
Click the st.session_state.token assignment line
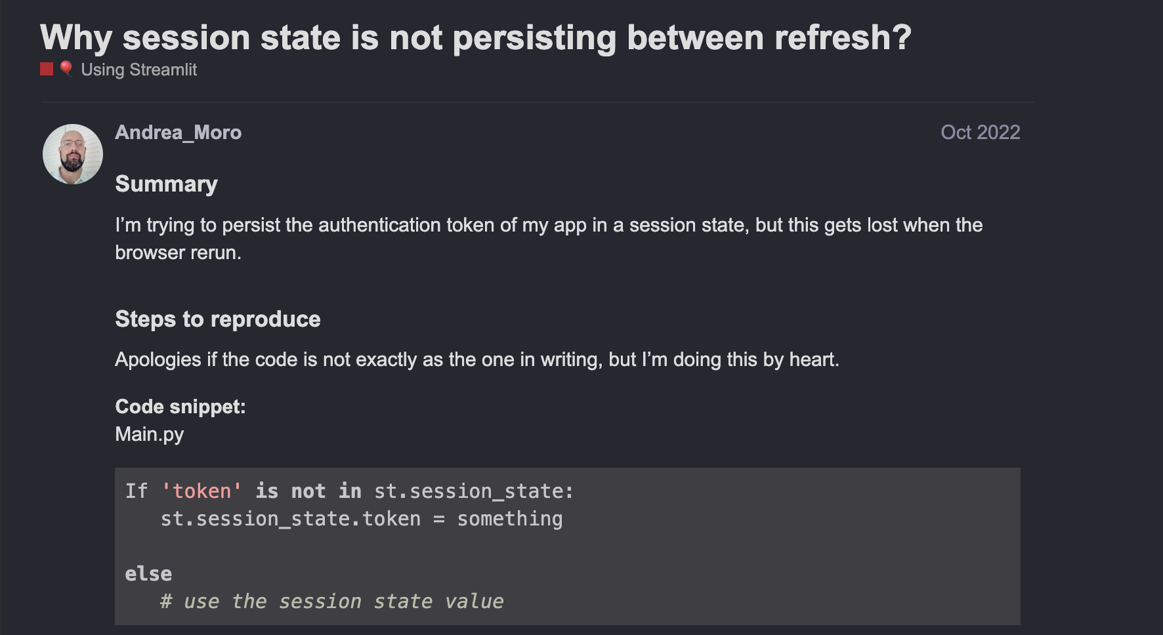pyautogui.click(x=362, y=519)
